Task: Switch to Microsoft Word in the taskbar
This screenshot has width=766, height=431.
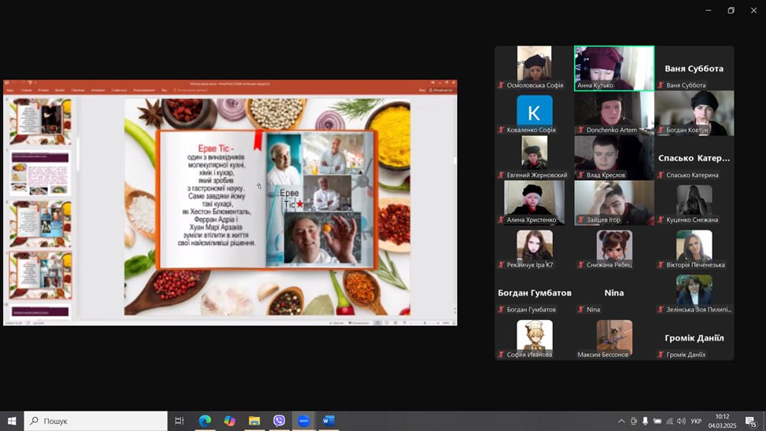Action: point(328,421)
